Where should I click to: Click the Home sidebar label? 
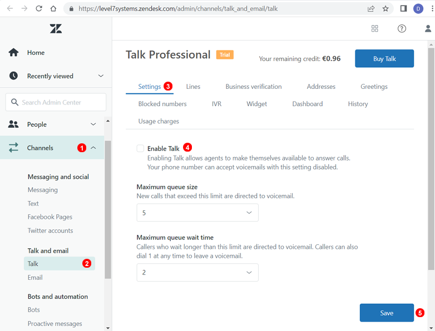(36, 52)
